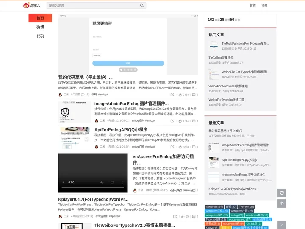This screenshot has height=229, width=305.
Task: Click the refresh floating button
Action: tap(282, 193)
